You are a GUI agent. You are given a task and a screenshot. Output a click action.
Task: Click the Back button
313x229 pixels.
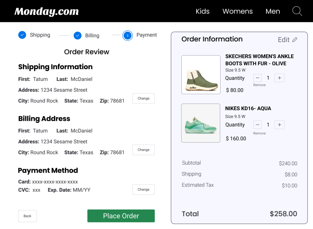pos(27,216)
